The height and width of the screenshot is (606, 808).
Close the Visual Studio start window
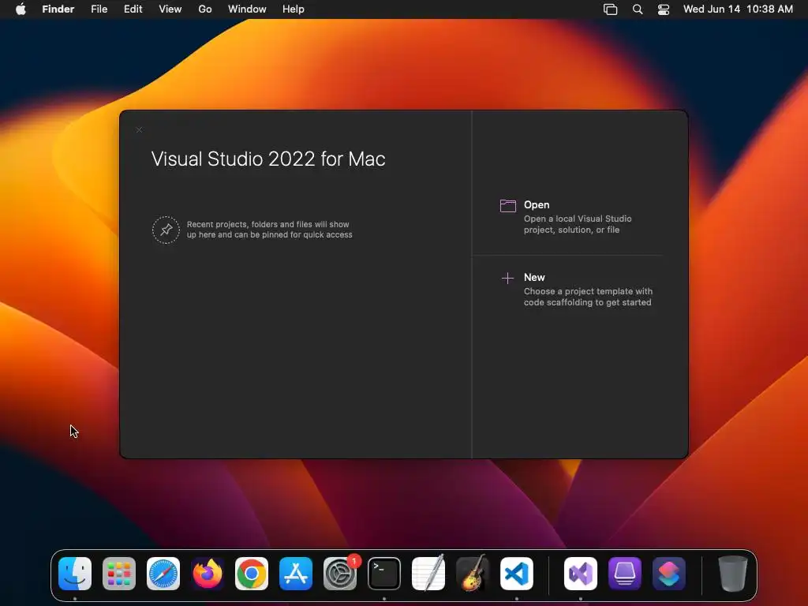(139, 130)
